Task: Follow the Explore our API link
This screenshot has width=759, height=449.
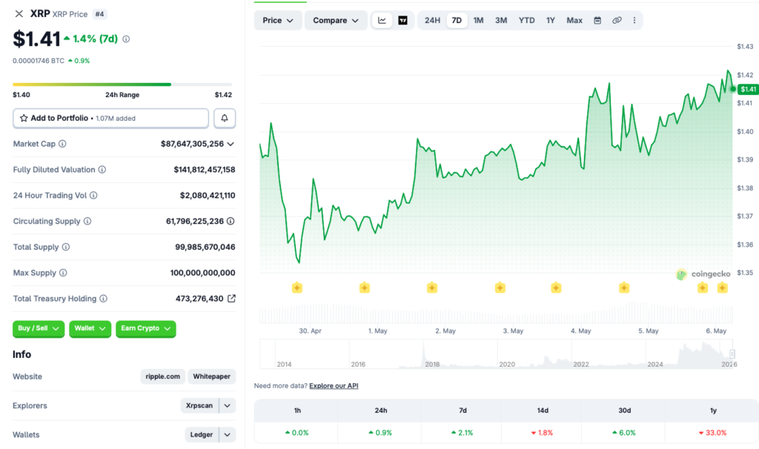Action: click(x=334, y=385)
